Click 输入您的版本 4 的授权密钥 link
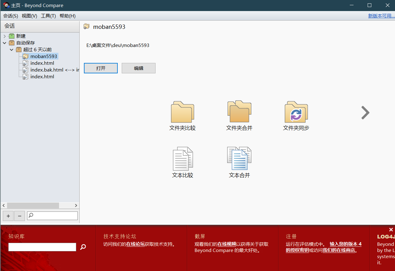This screenshot has width=395, height=271. 324,247
